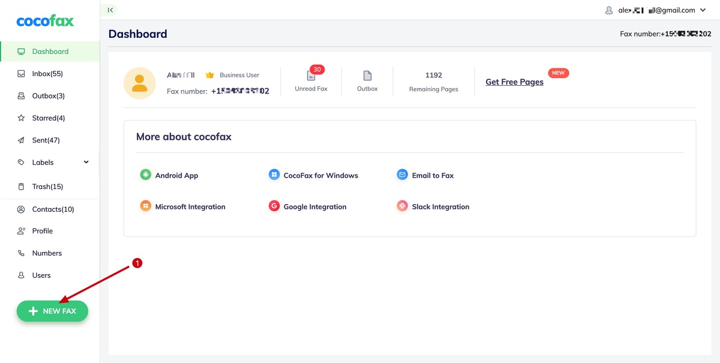Click the Outbox icon in sidebar
The height and width of the screenshot is (363, 720).
click(x=21, y=96)
